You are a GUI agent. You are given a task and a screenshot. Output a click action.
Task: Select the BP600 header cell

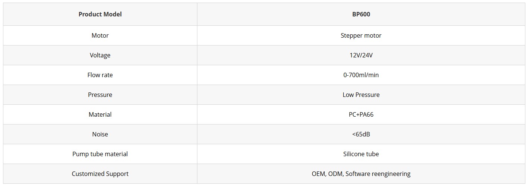point(361,14)
